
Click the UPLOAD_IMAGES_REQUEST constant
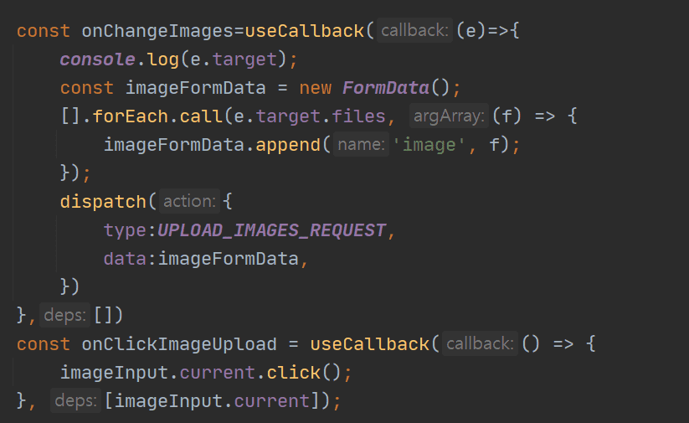point(272,230)
